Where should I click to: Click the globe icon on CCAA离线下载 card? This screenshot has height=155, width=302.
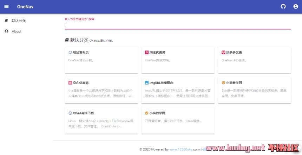click(x=70, y=113)
